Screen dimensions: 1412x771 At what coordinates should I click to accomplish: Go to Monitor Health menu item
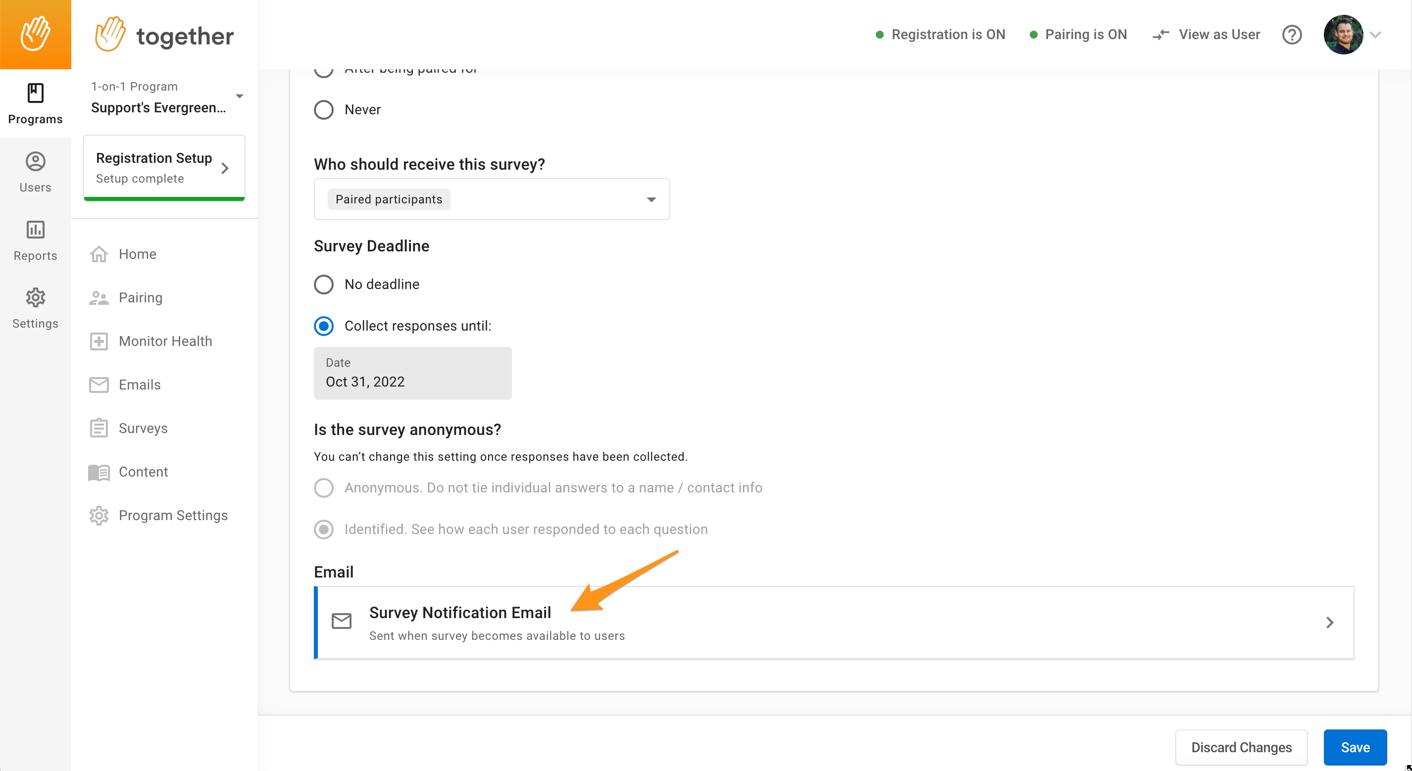coord(165,341)
